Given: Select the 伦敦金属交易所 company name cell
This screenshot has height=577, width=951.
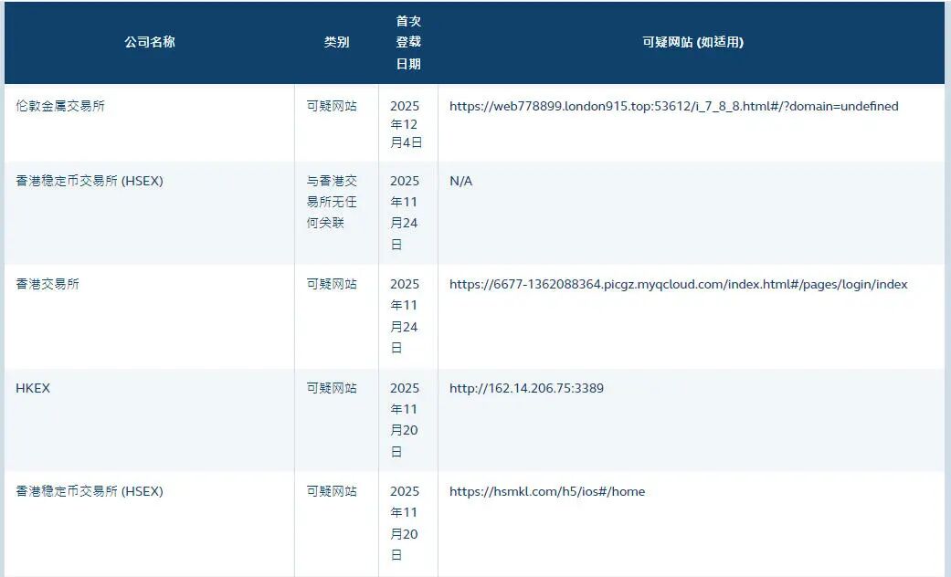Looking at the screenshot, I should click(x=60, y=106).
